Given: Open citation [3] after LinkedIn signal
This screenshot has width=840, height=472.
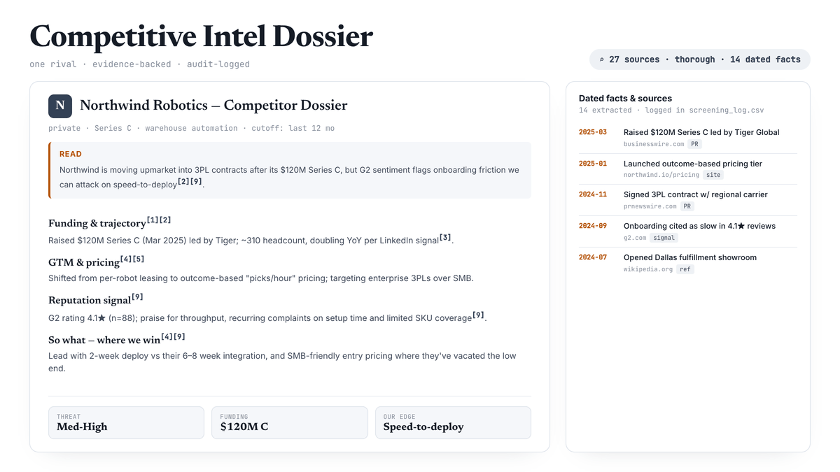Looking at the screenshot, I should 445,238.
